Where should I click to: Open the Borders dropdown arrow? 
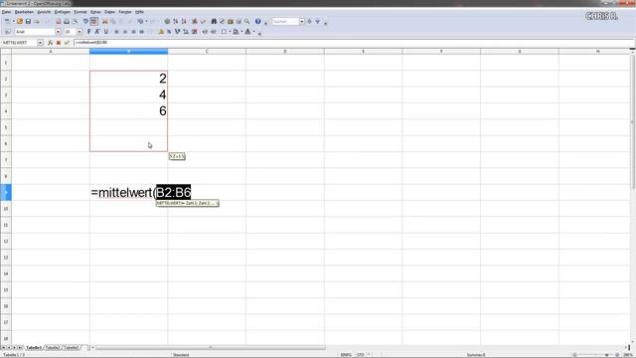[x=230, y=32]
